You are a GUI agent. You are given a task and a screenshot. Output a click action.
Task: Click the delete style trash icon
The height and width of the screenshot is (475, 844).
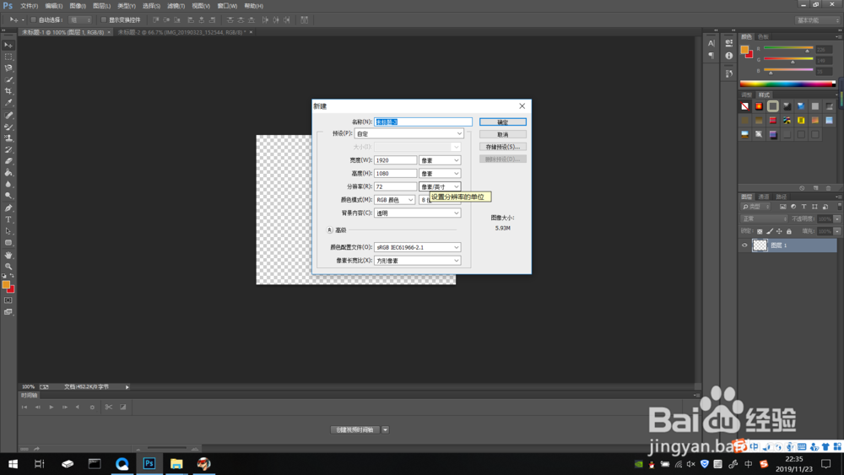[x=829, y=188]
